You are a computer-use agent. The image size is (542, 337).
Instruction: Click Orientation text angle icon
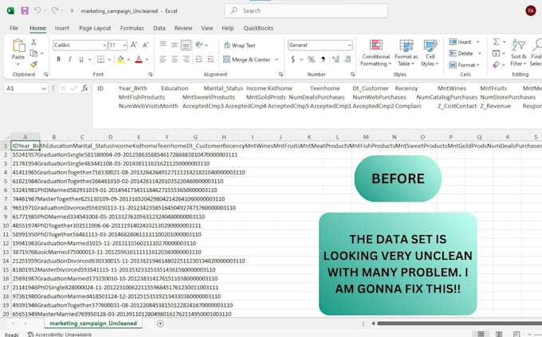coord(199,45)
